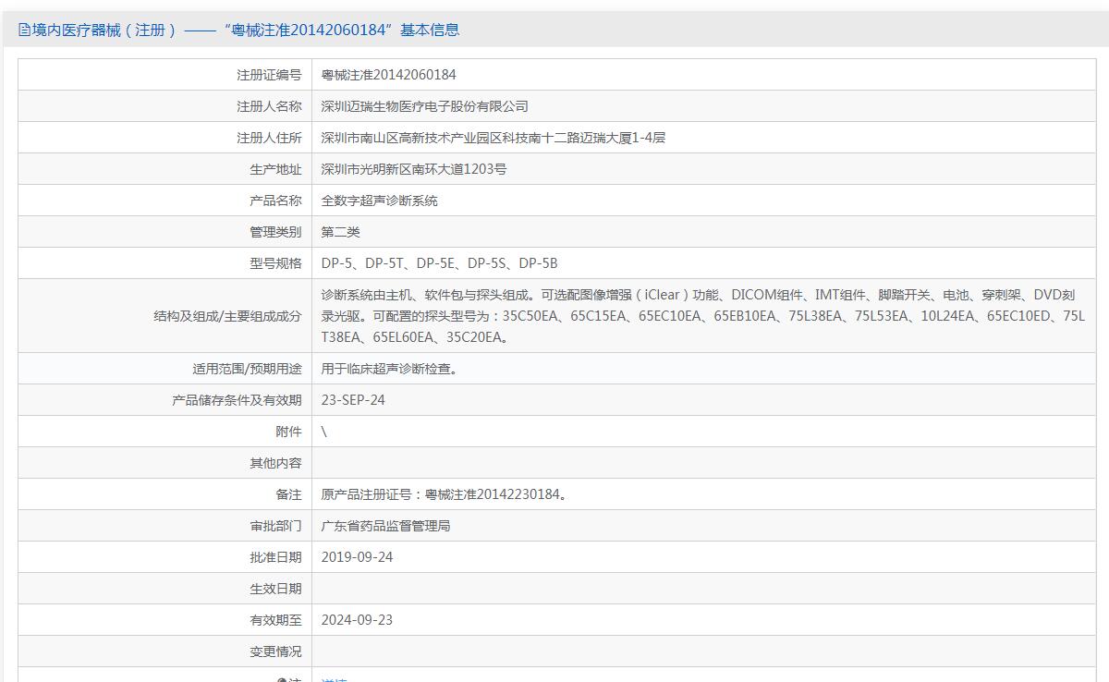Select product name 全数字超声诊断系统
Screen dimensions: 1109x682
(x=379, y=201)
